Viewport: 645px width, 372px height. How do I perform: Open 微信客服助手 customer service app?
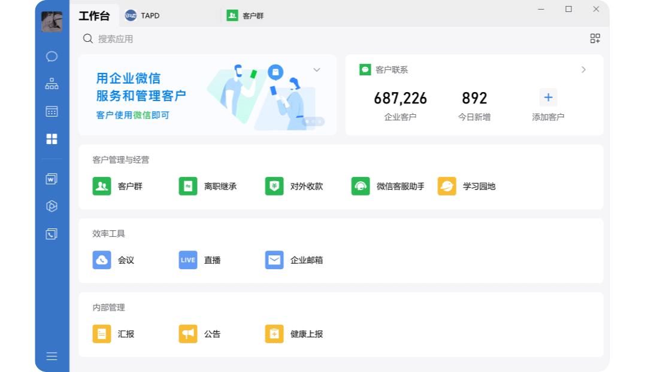[388, 186]
